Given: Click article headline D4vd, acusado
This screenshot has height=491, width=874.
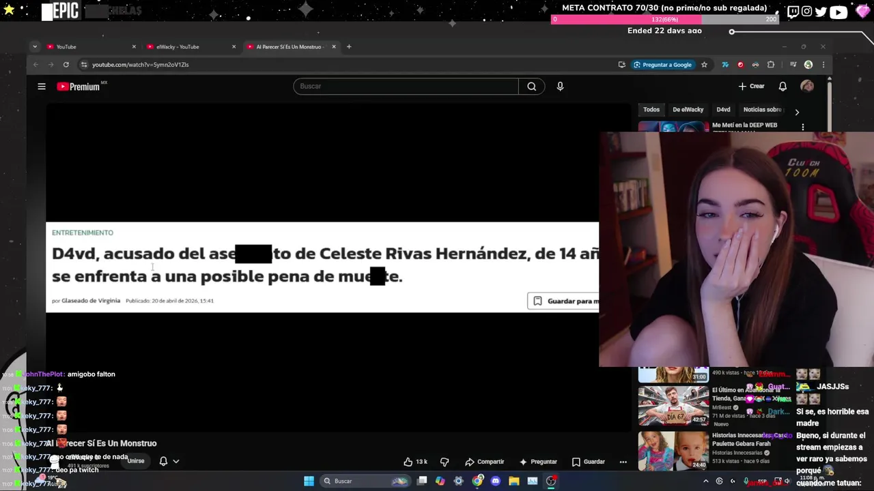Looking at the screenshot, I should point(325,265).
